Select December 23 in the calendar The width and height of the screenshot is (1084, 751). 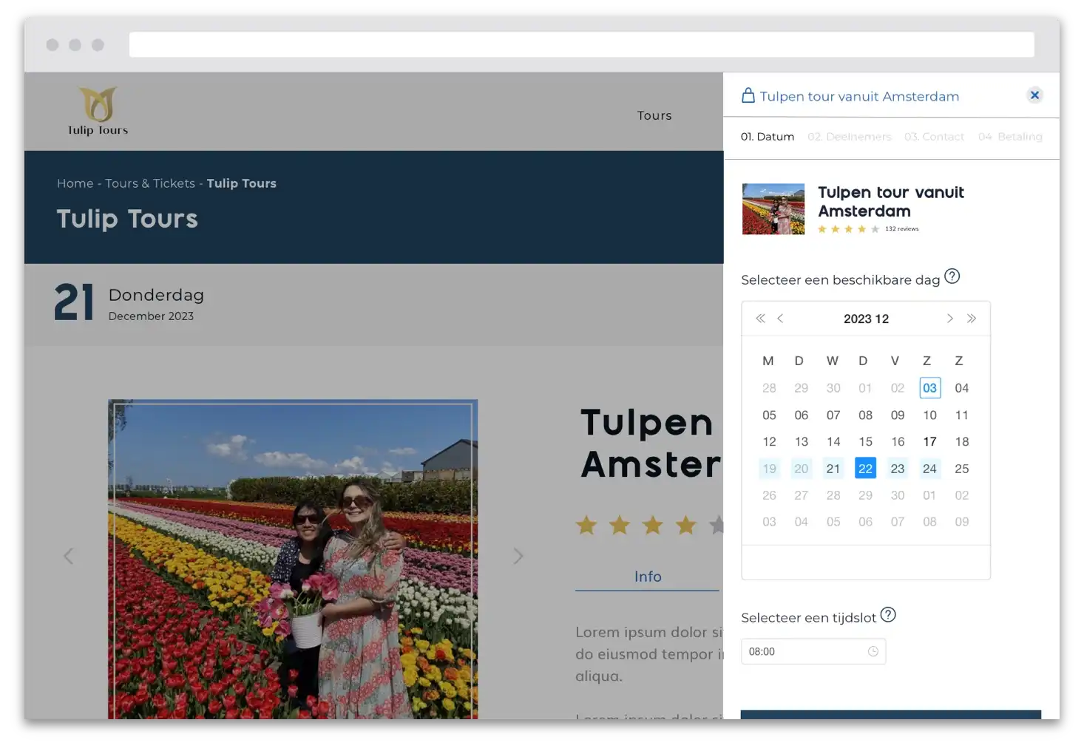tap(898, 469)
